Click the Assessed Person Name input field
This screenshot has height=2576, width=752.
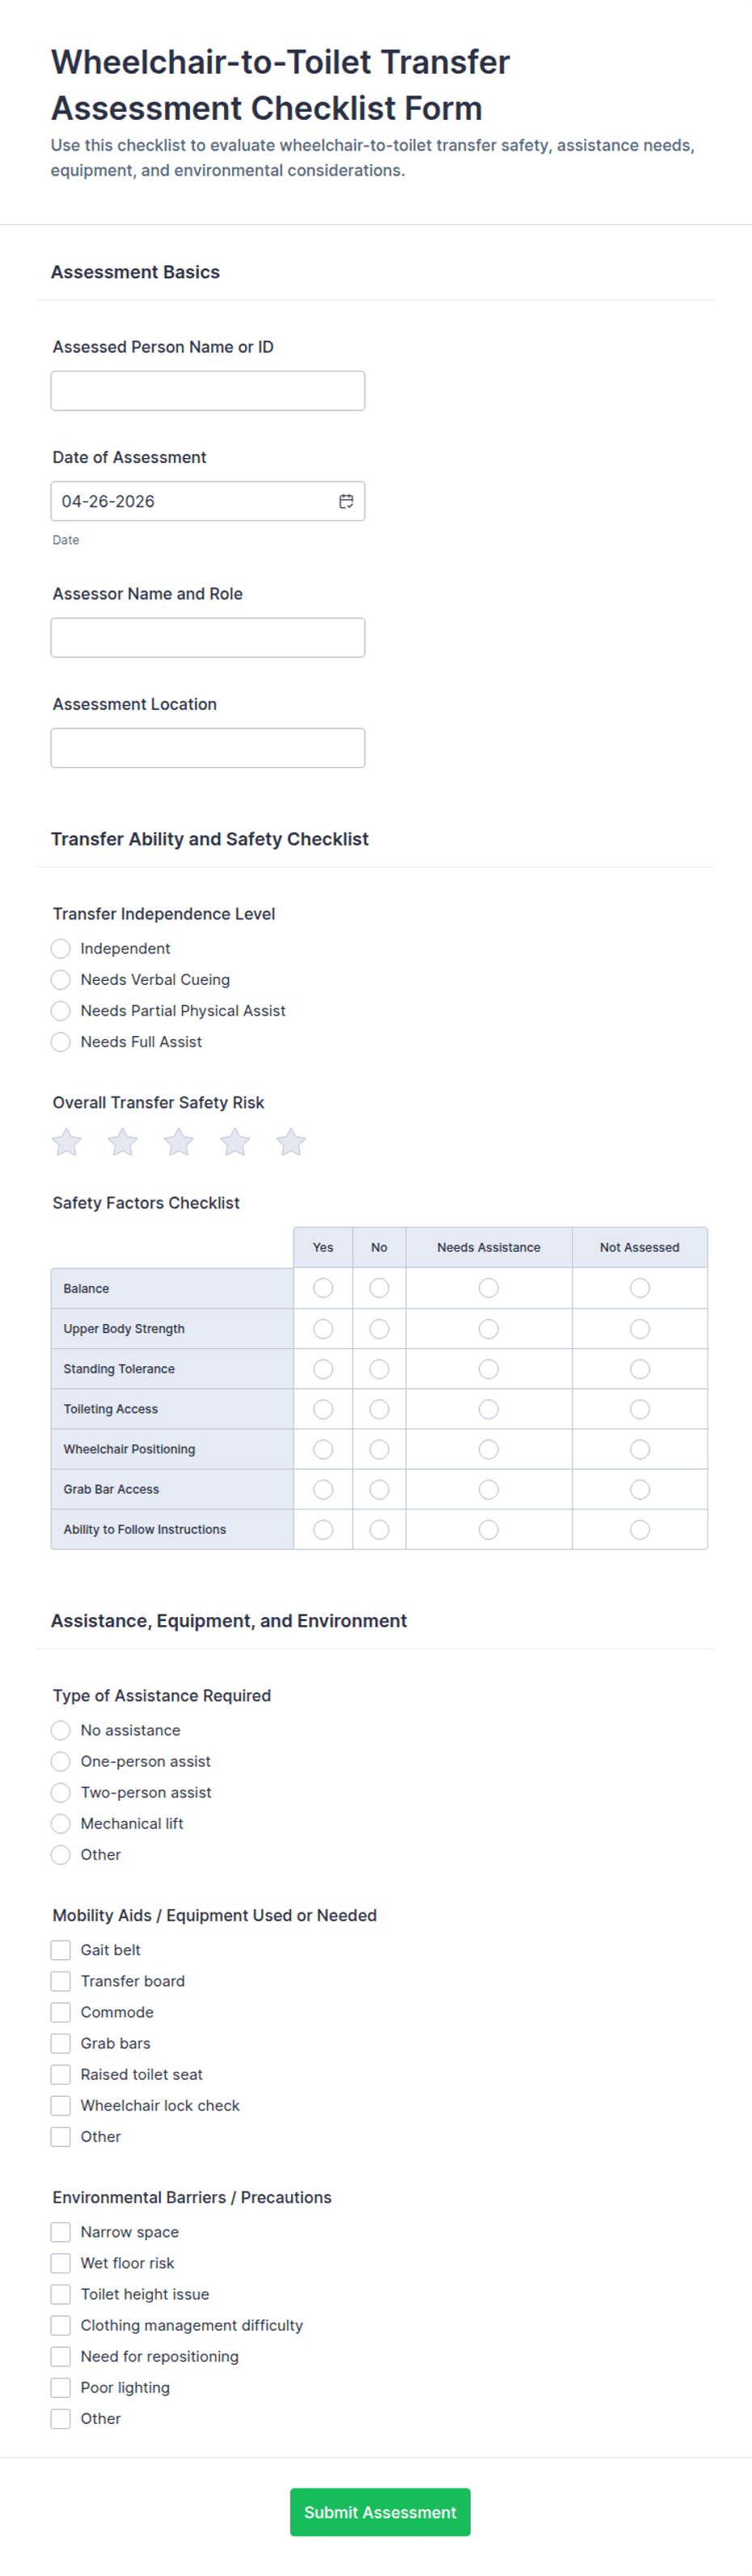click(x=207, y=390)
